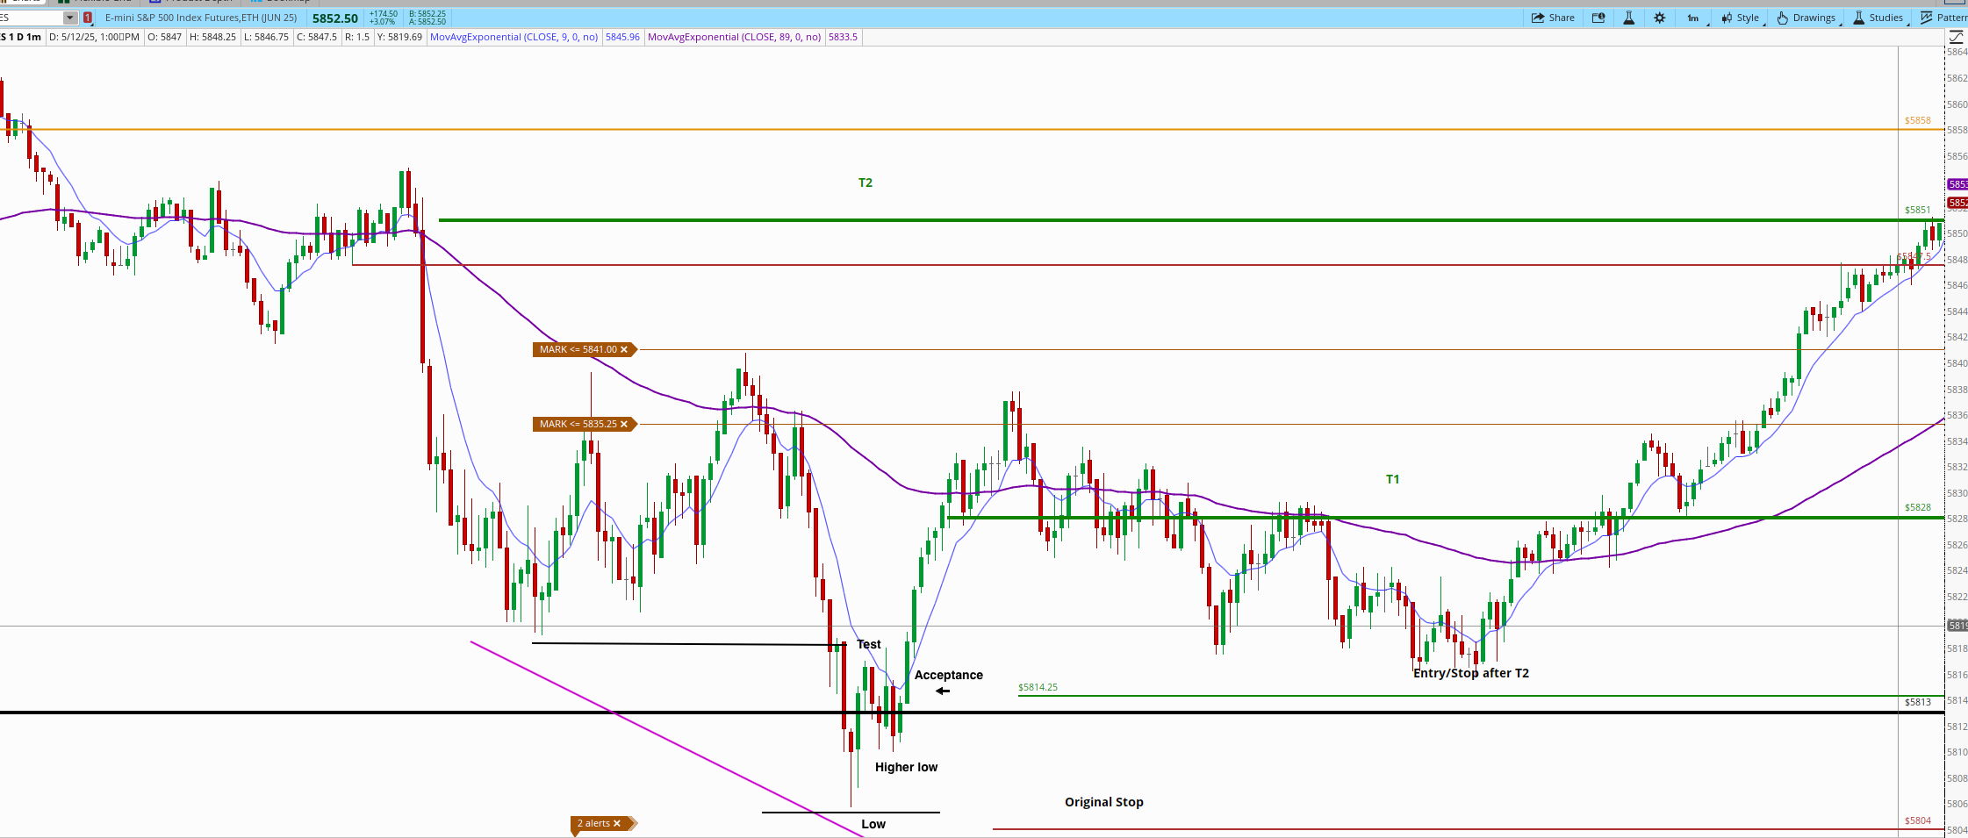Close the 2 alerts marker
The height and width of the screenshot is (838, 1968).
pos(617,823)
